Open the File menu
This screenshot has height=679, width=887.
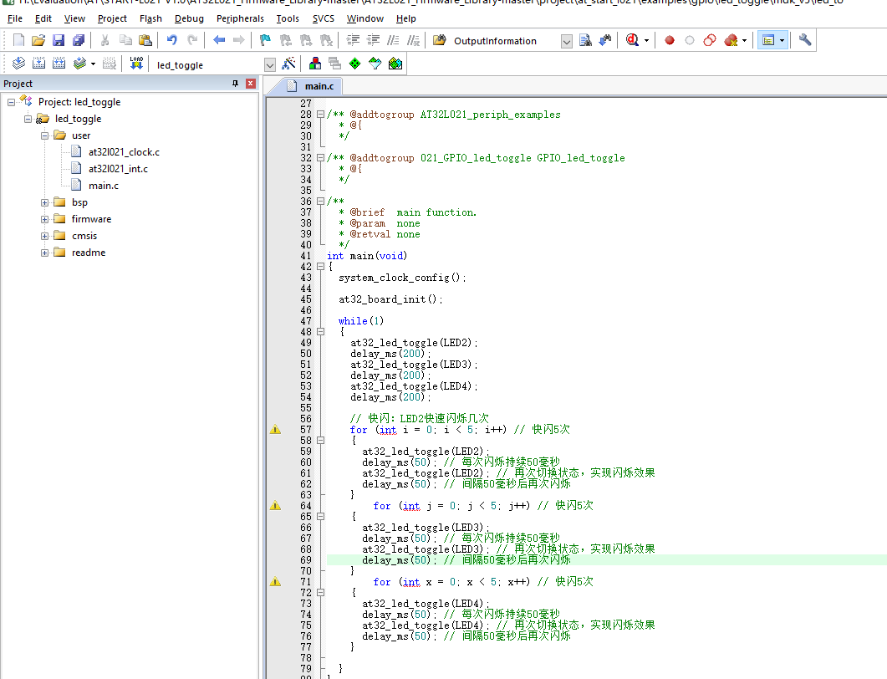click(x=15, y=18)
